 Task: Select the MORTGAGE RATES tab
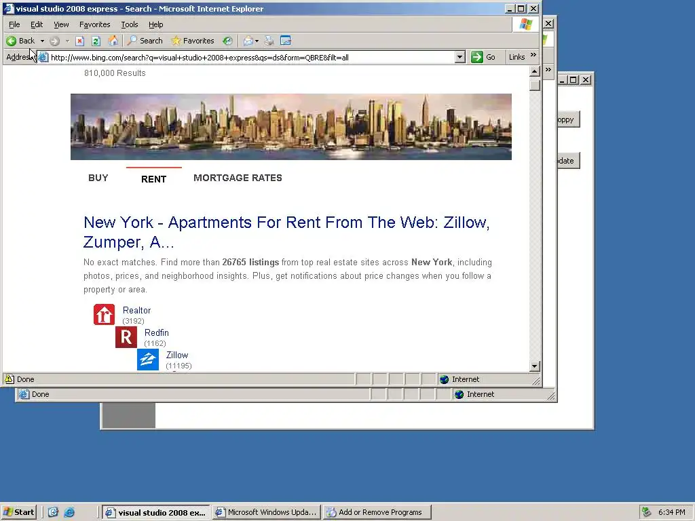click(238, 178)
